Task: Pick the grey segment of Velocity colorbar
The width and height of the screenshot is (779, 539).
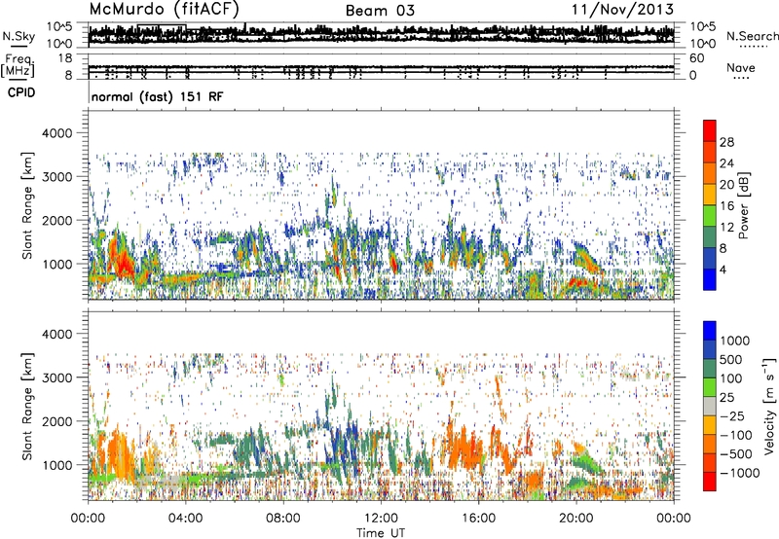Action: (x=710, y=406)
